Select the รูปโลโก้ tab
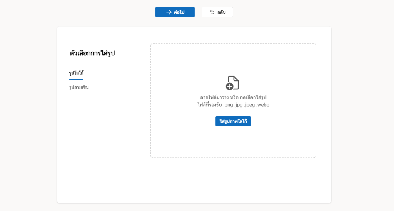394x211 pixels. pyautogui.click(x=76, y=73)
